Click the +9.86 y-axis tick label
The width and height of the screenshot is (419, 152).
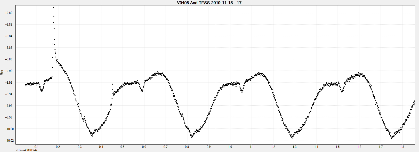(x=9, y=48)
